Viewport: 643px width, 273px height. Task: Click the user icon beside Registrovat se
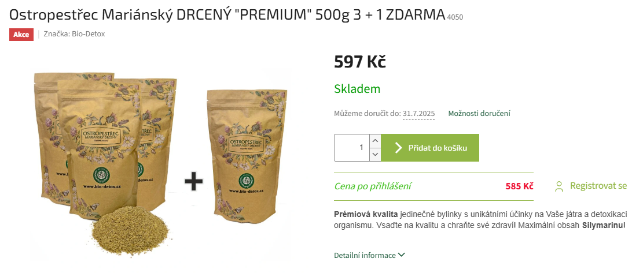tap(559, 187)
